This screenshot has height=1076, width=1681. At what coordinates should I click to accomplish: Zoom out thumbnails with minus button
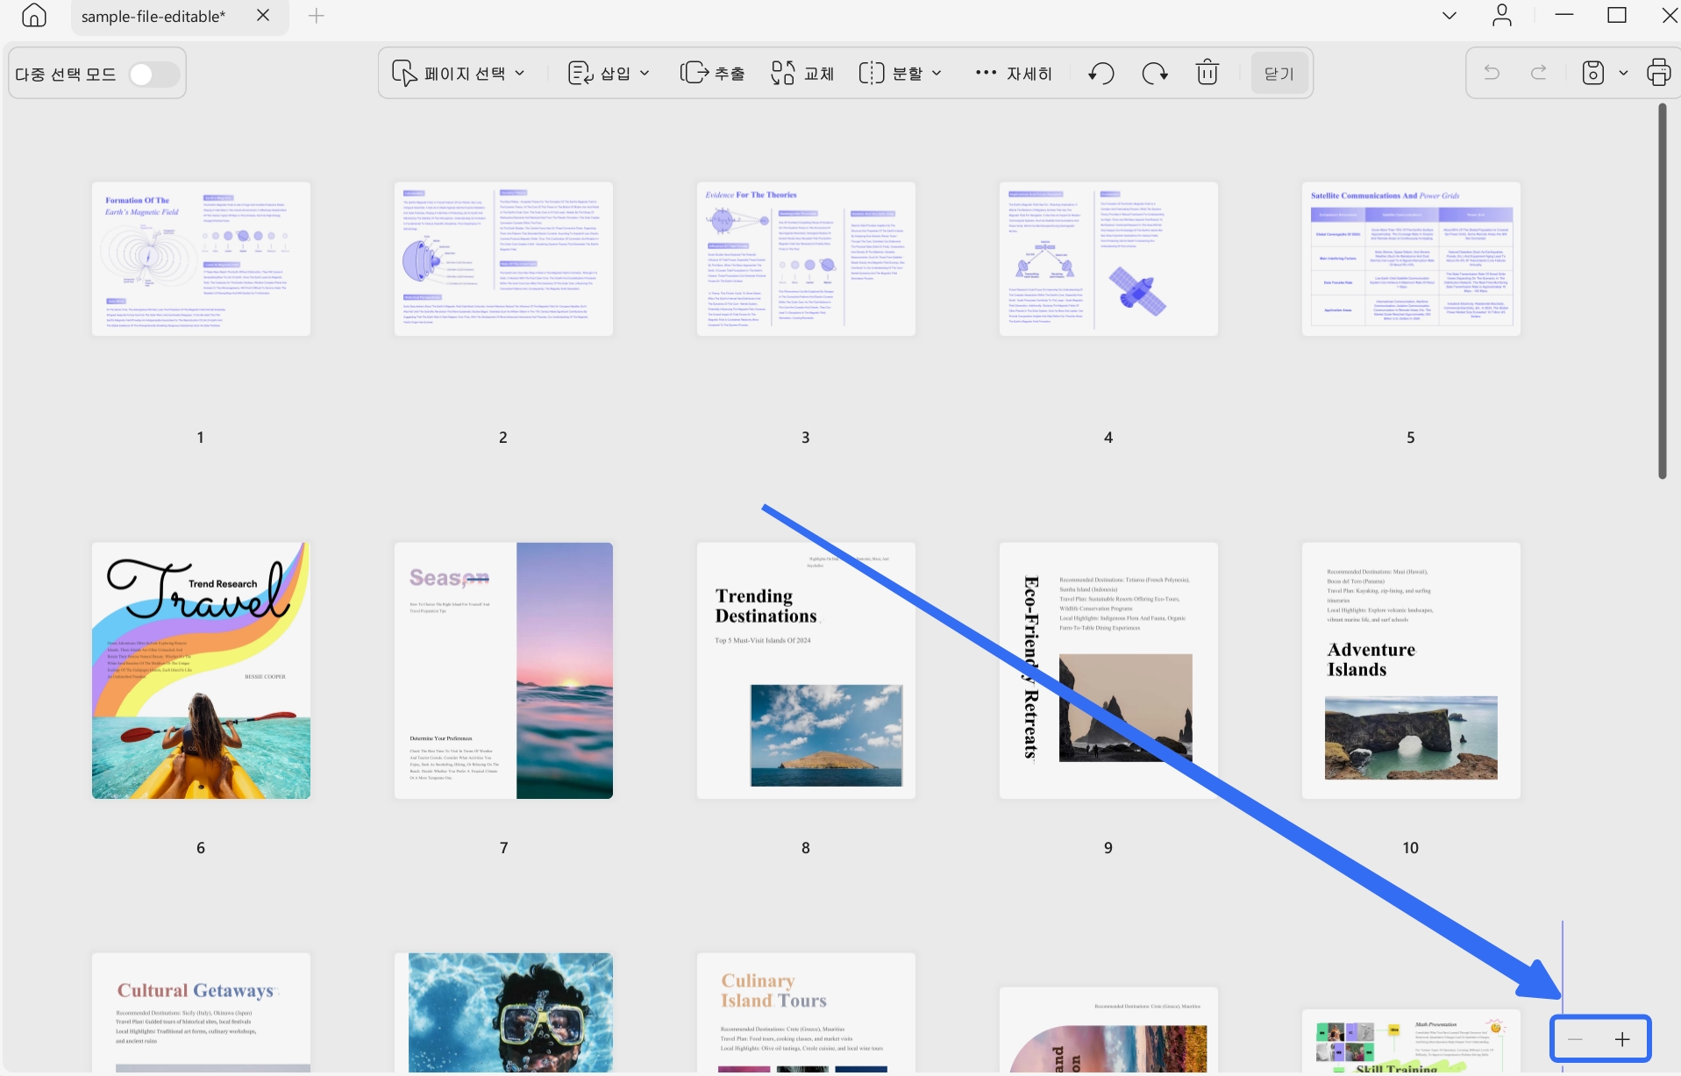point(1576,1039)
